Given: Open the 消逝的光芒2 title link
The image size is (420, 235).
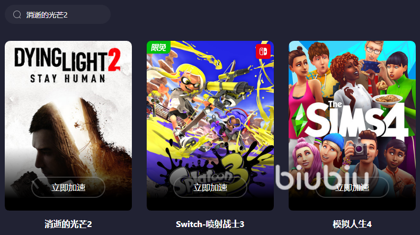Looking at the screenshot, I should point(68,224).
